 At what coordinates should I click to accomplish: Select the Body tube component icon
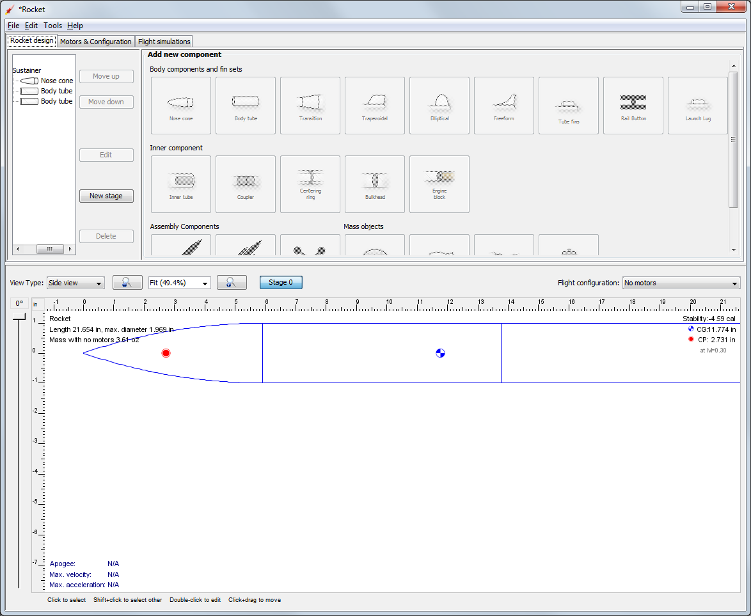pos(245,106)
